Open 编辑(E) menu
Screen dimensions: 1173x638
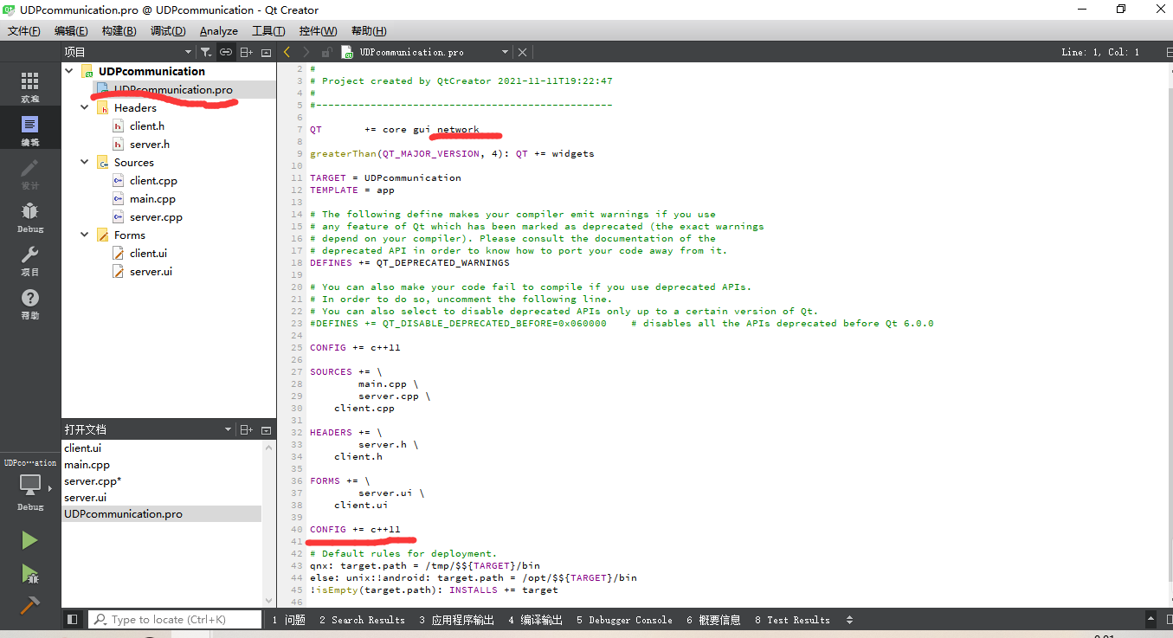point(72,31)
